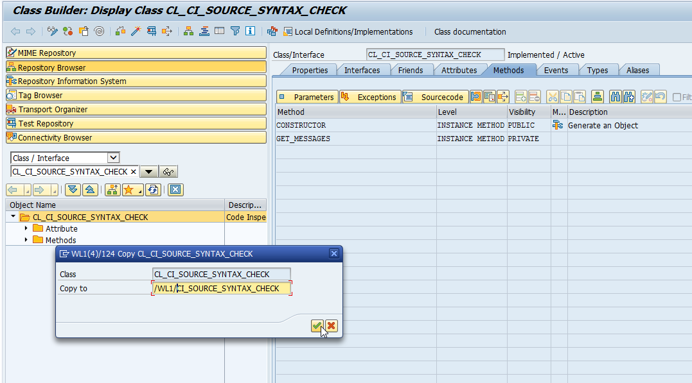Confirm the copy with green checkmark
Viewport: 692px width, 383px height.
pyautogui.click(x=317, y=326)
